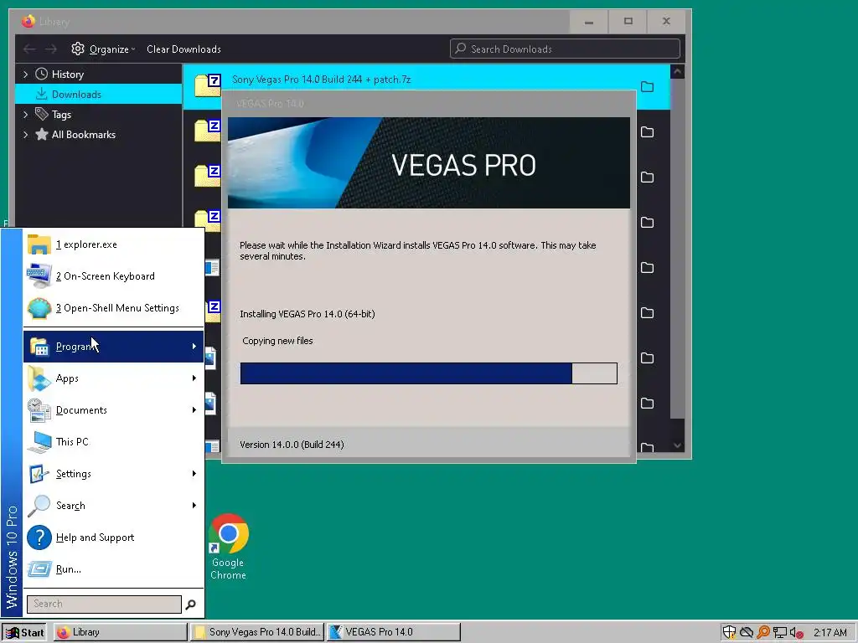858x643 pixels.
Task: Select All Bookmarks in Library sidebar
Action: (83, 135)
